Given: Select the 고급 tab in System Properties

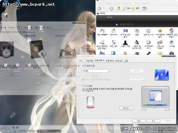Looking at the screenshot, I should pos(19,28).
